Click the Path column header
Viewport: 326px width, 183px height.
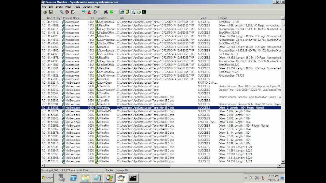157,18
